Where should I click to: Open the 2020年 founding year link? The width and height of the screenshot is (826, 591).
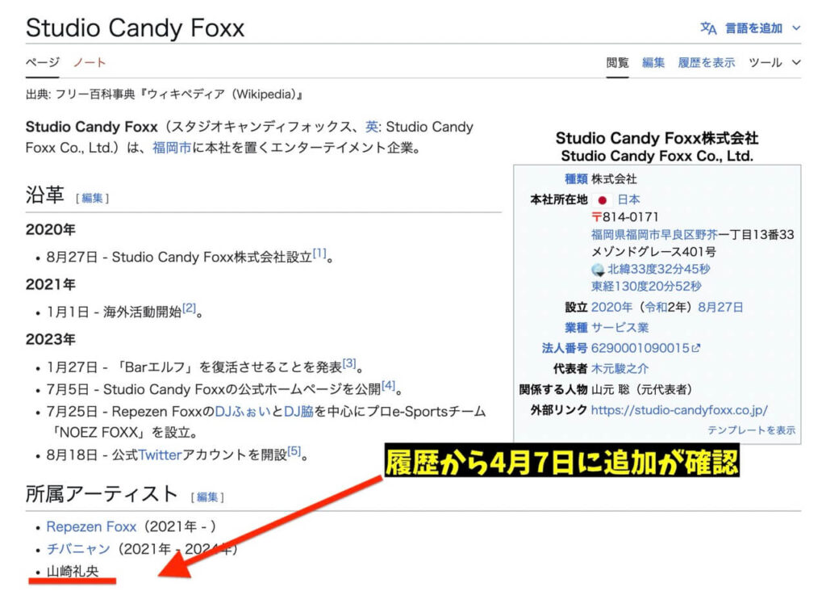point(611,308)
